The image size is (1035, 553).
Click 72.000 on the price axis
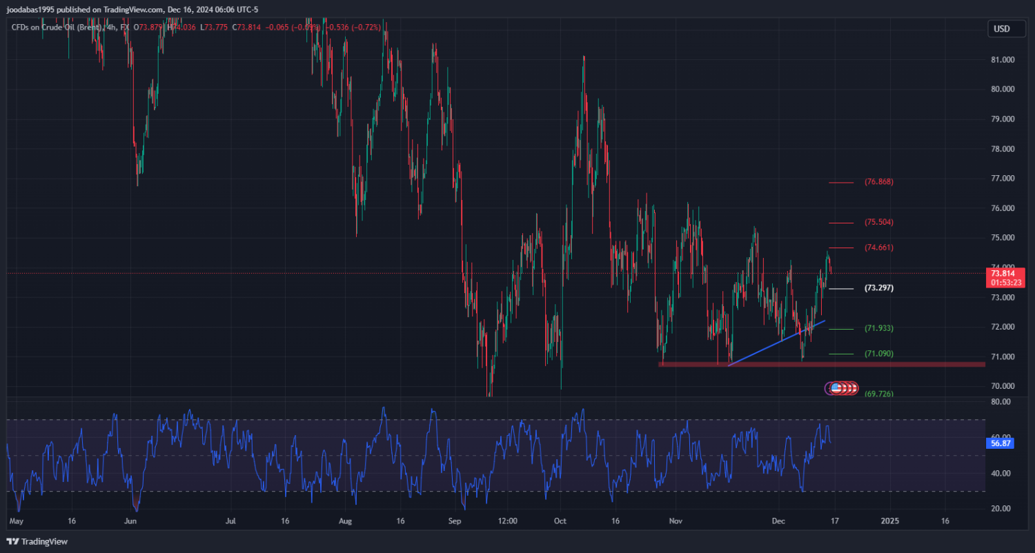(1003, 327)
